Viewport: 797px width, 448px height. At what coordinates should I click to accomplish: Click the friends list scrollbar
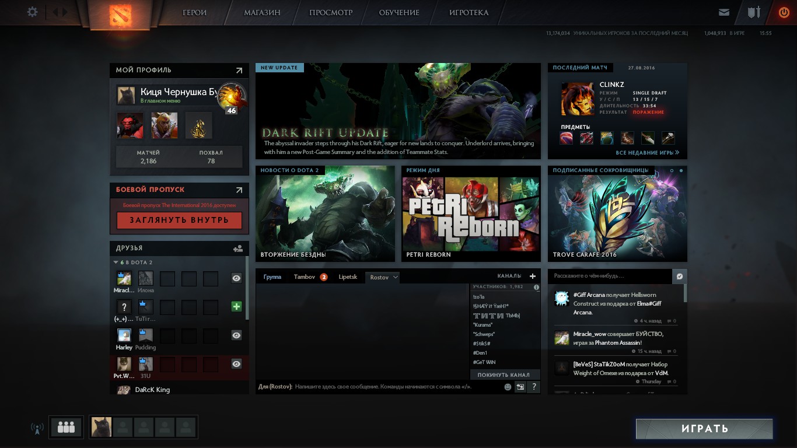247,288
